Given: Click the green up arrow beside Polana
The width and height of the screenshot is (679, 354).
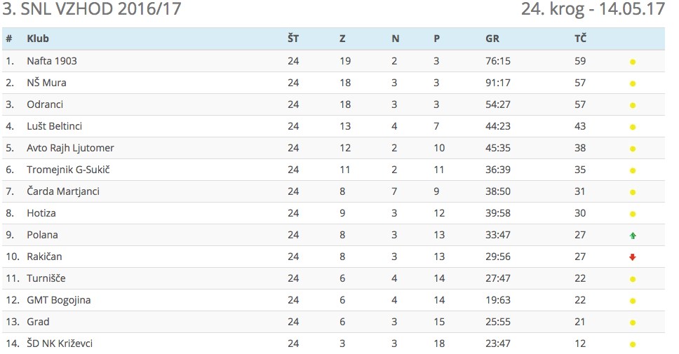Looking at the screenshot, I should click(633, 236).
